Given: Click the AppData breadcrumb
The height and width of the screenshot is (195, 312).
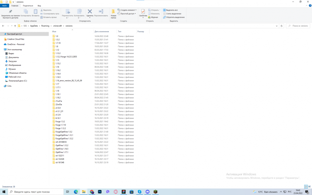Looking at the screenshot, I should tap(34, 26).
